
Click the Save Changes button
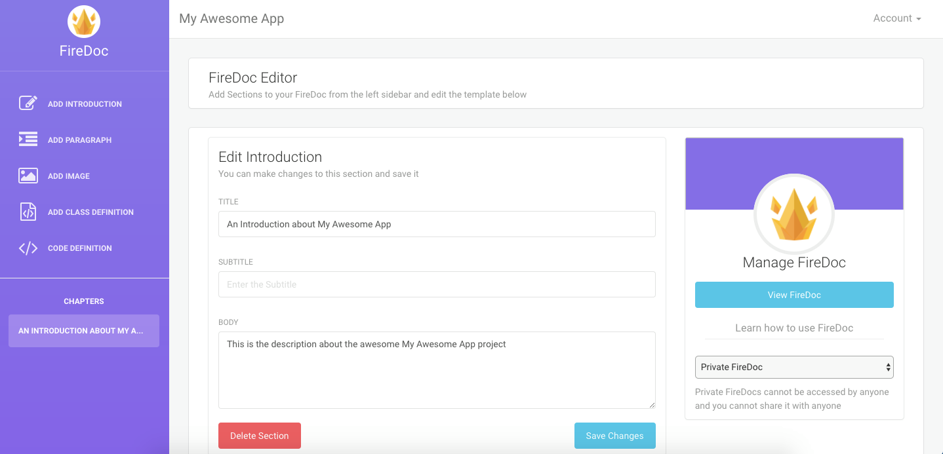(614, 435)
